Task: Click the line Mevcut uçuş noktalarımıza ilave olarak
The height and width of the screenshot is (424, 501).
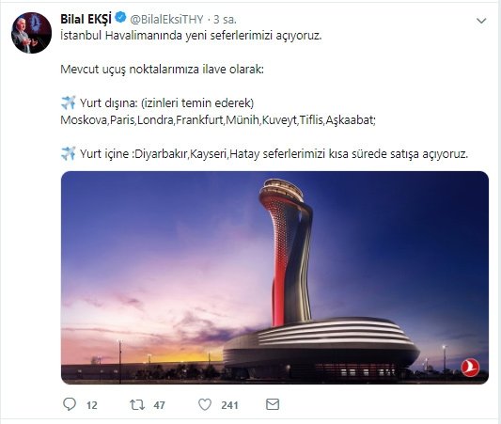Action: coord(162,70)
